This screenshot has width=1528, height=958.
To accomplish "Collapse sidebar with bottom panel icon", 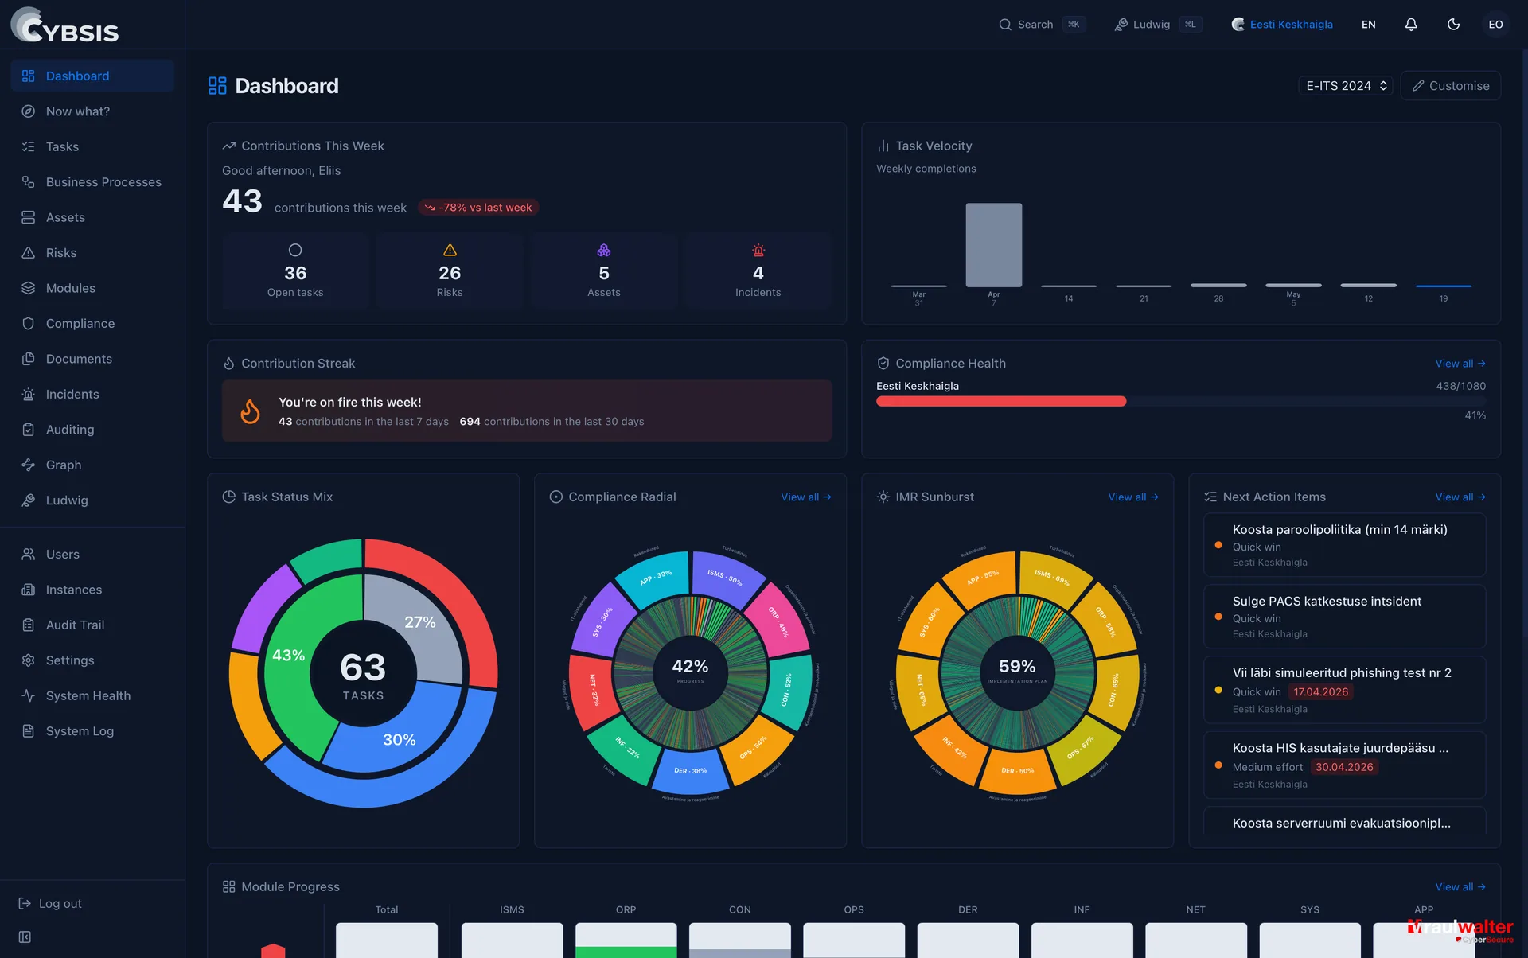I will 25,937.
